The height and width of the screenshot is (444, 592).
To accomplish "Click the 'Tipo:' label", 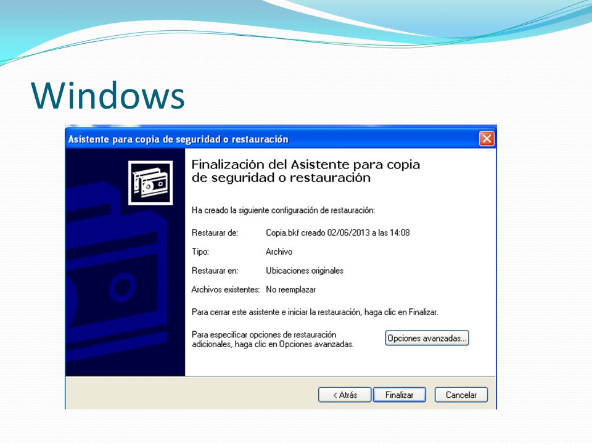I will [x=200, y=252].
